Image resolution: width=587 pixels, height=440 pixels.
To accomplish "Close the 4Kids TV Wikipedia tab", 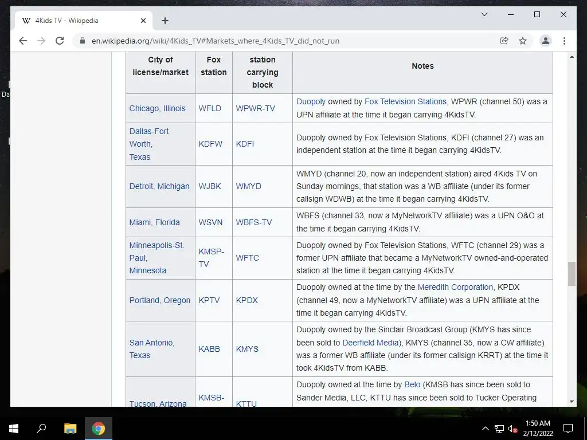I will click(143, 21).
